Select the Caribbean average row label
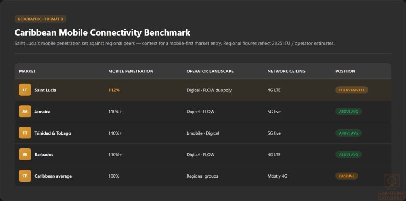Image resolution: width=406 pixels, height=201 pixels. click(x=53, y=176)
